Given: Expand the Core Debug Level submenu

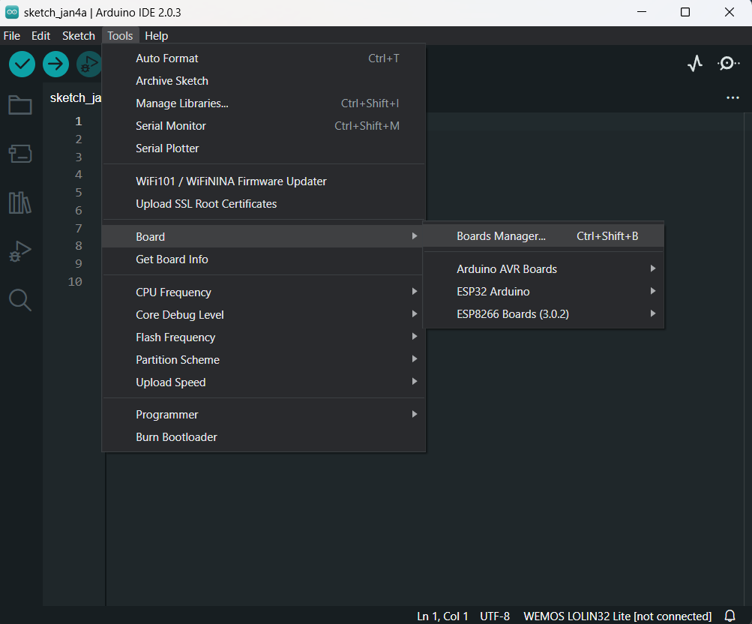Looking at the screenshot, I should click(x=264, y=315).
